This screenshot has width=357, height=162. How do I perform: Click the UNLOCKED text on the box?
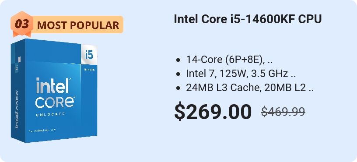[50, 114]
